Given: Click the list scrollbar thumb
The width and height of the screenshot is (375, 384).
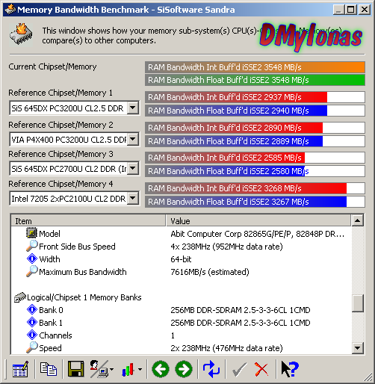Looking at the screenshot, I should [x=358, y=303].
